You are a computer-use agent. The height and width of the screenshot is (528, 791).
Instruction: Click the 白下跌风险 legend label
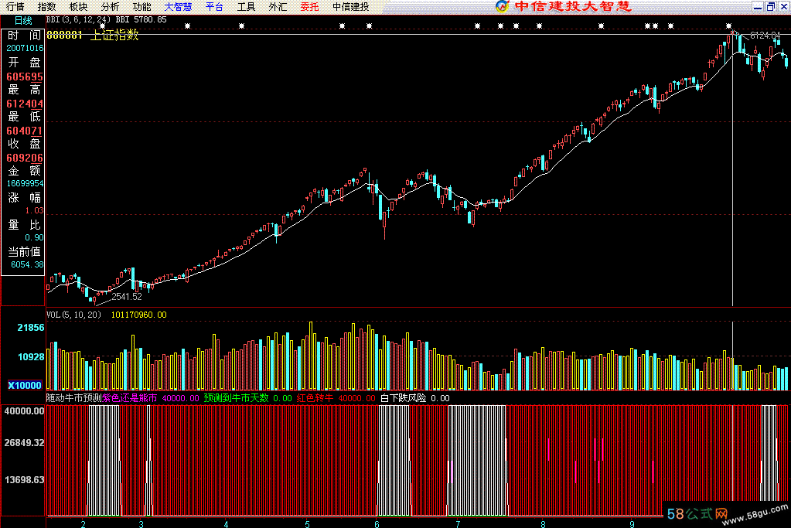click(x=403, y=398)
